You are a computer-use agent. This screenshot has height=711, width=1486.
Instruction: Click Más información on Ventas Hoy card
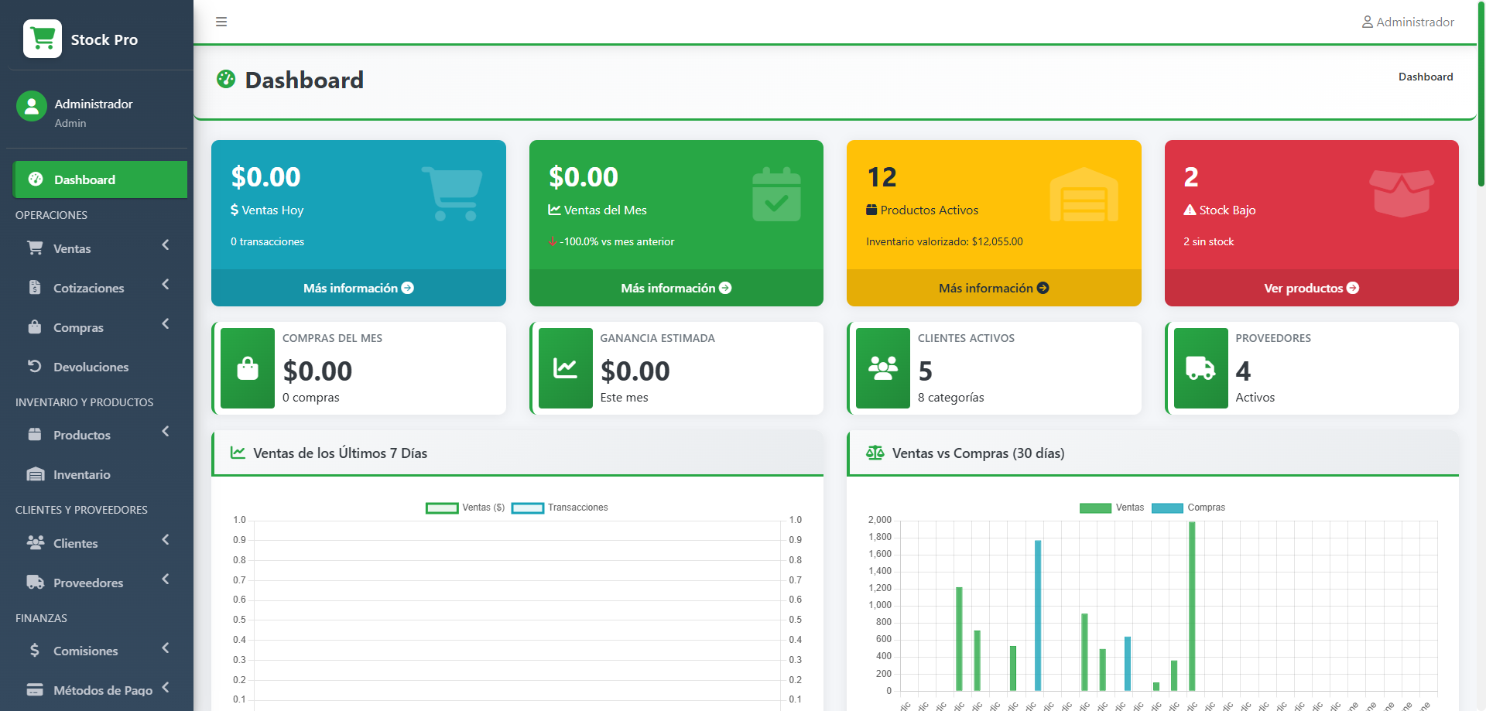pyautogui.click(x=358, y=287)
